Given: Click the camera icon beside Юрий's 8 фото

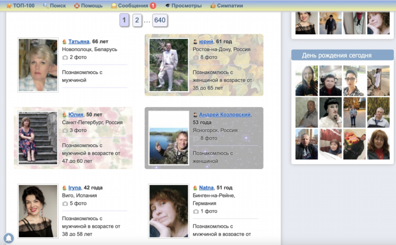Looking at the screenshot, I should click(x=196, y=57).
